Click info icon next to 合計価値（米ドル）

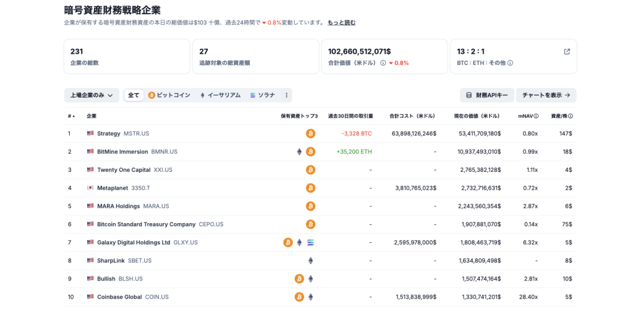(x=383, y=63)
